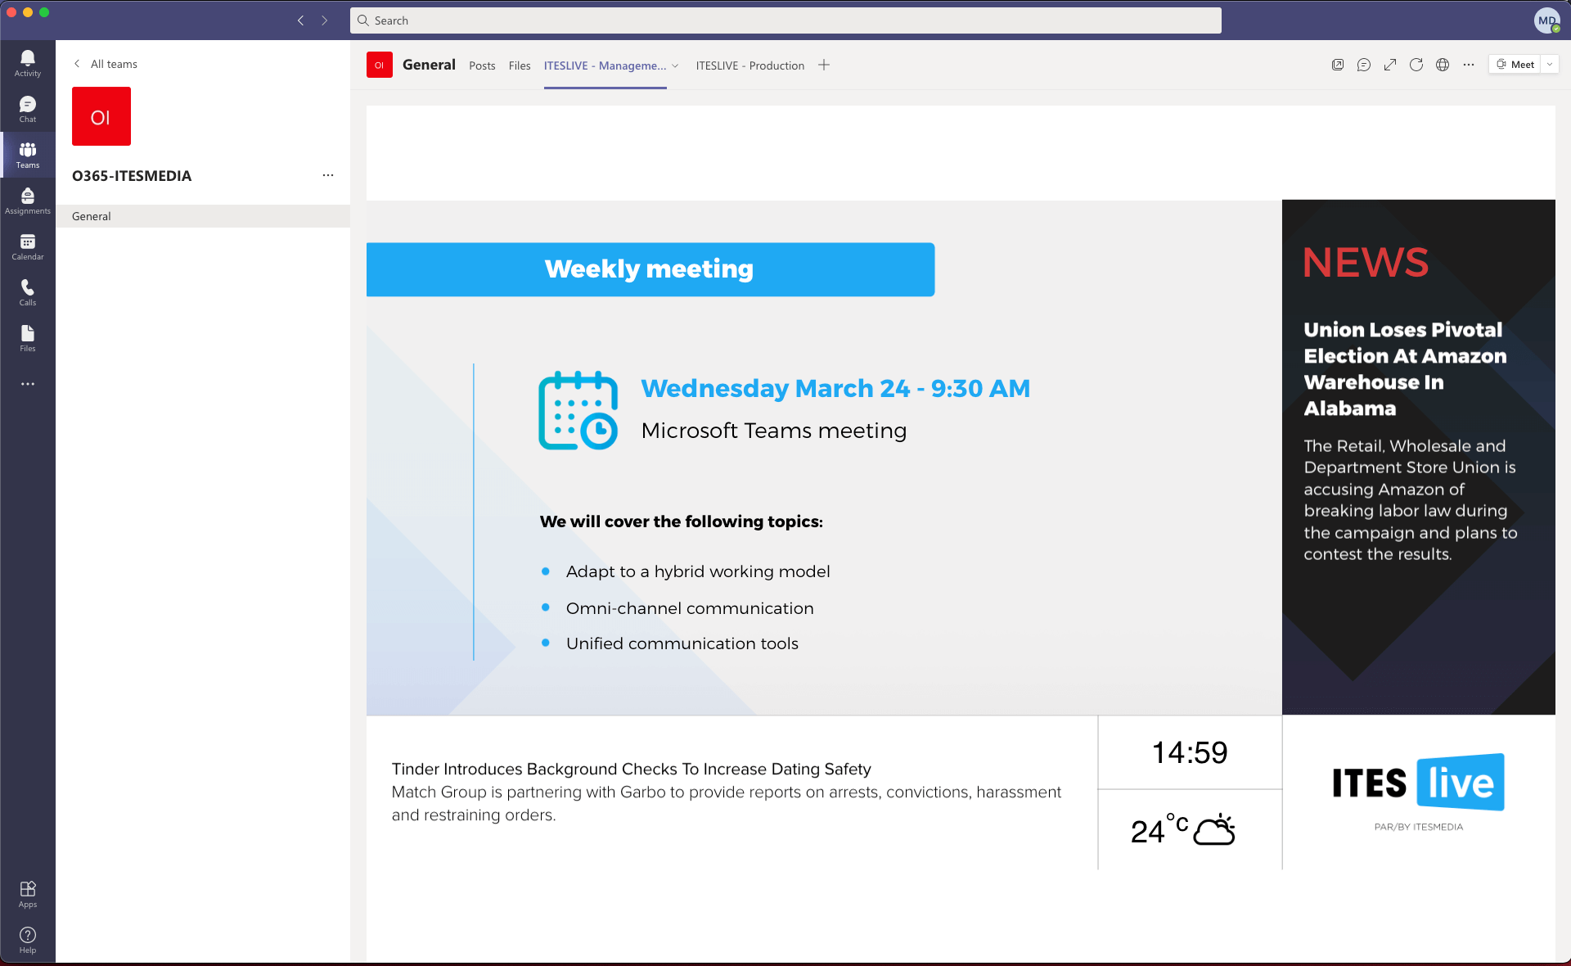Screen dimensions: 1571x966
Task: Click the channel General avatar icon
Action: pos(380,65)
